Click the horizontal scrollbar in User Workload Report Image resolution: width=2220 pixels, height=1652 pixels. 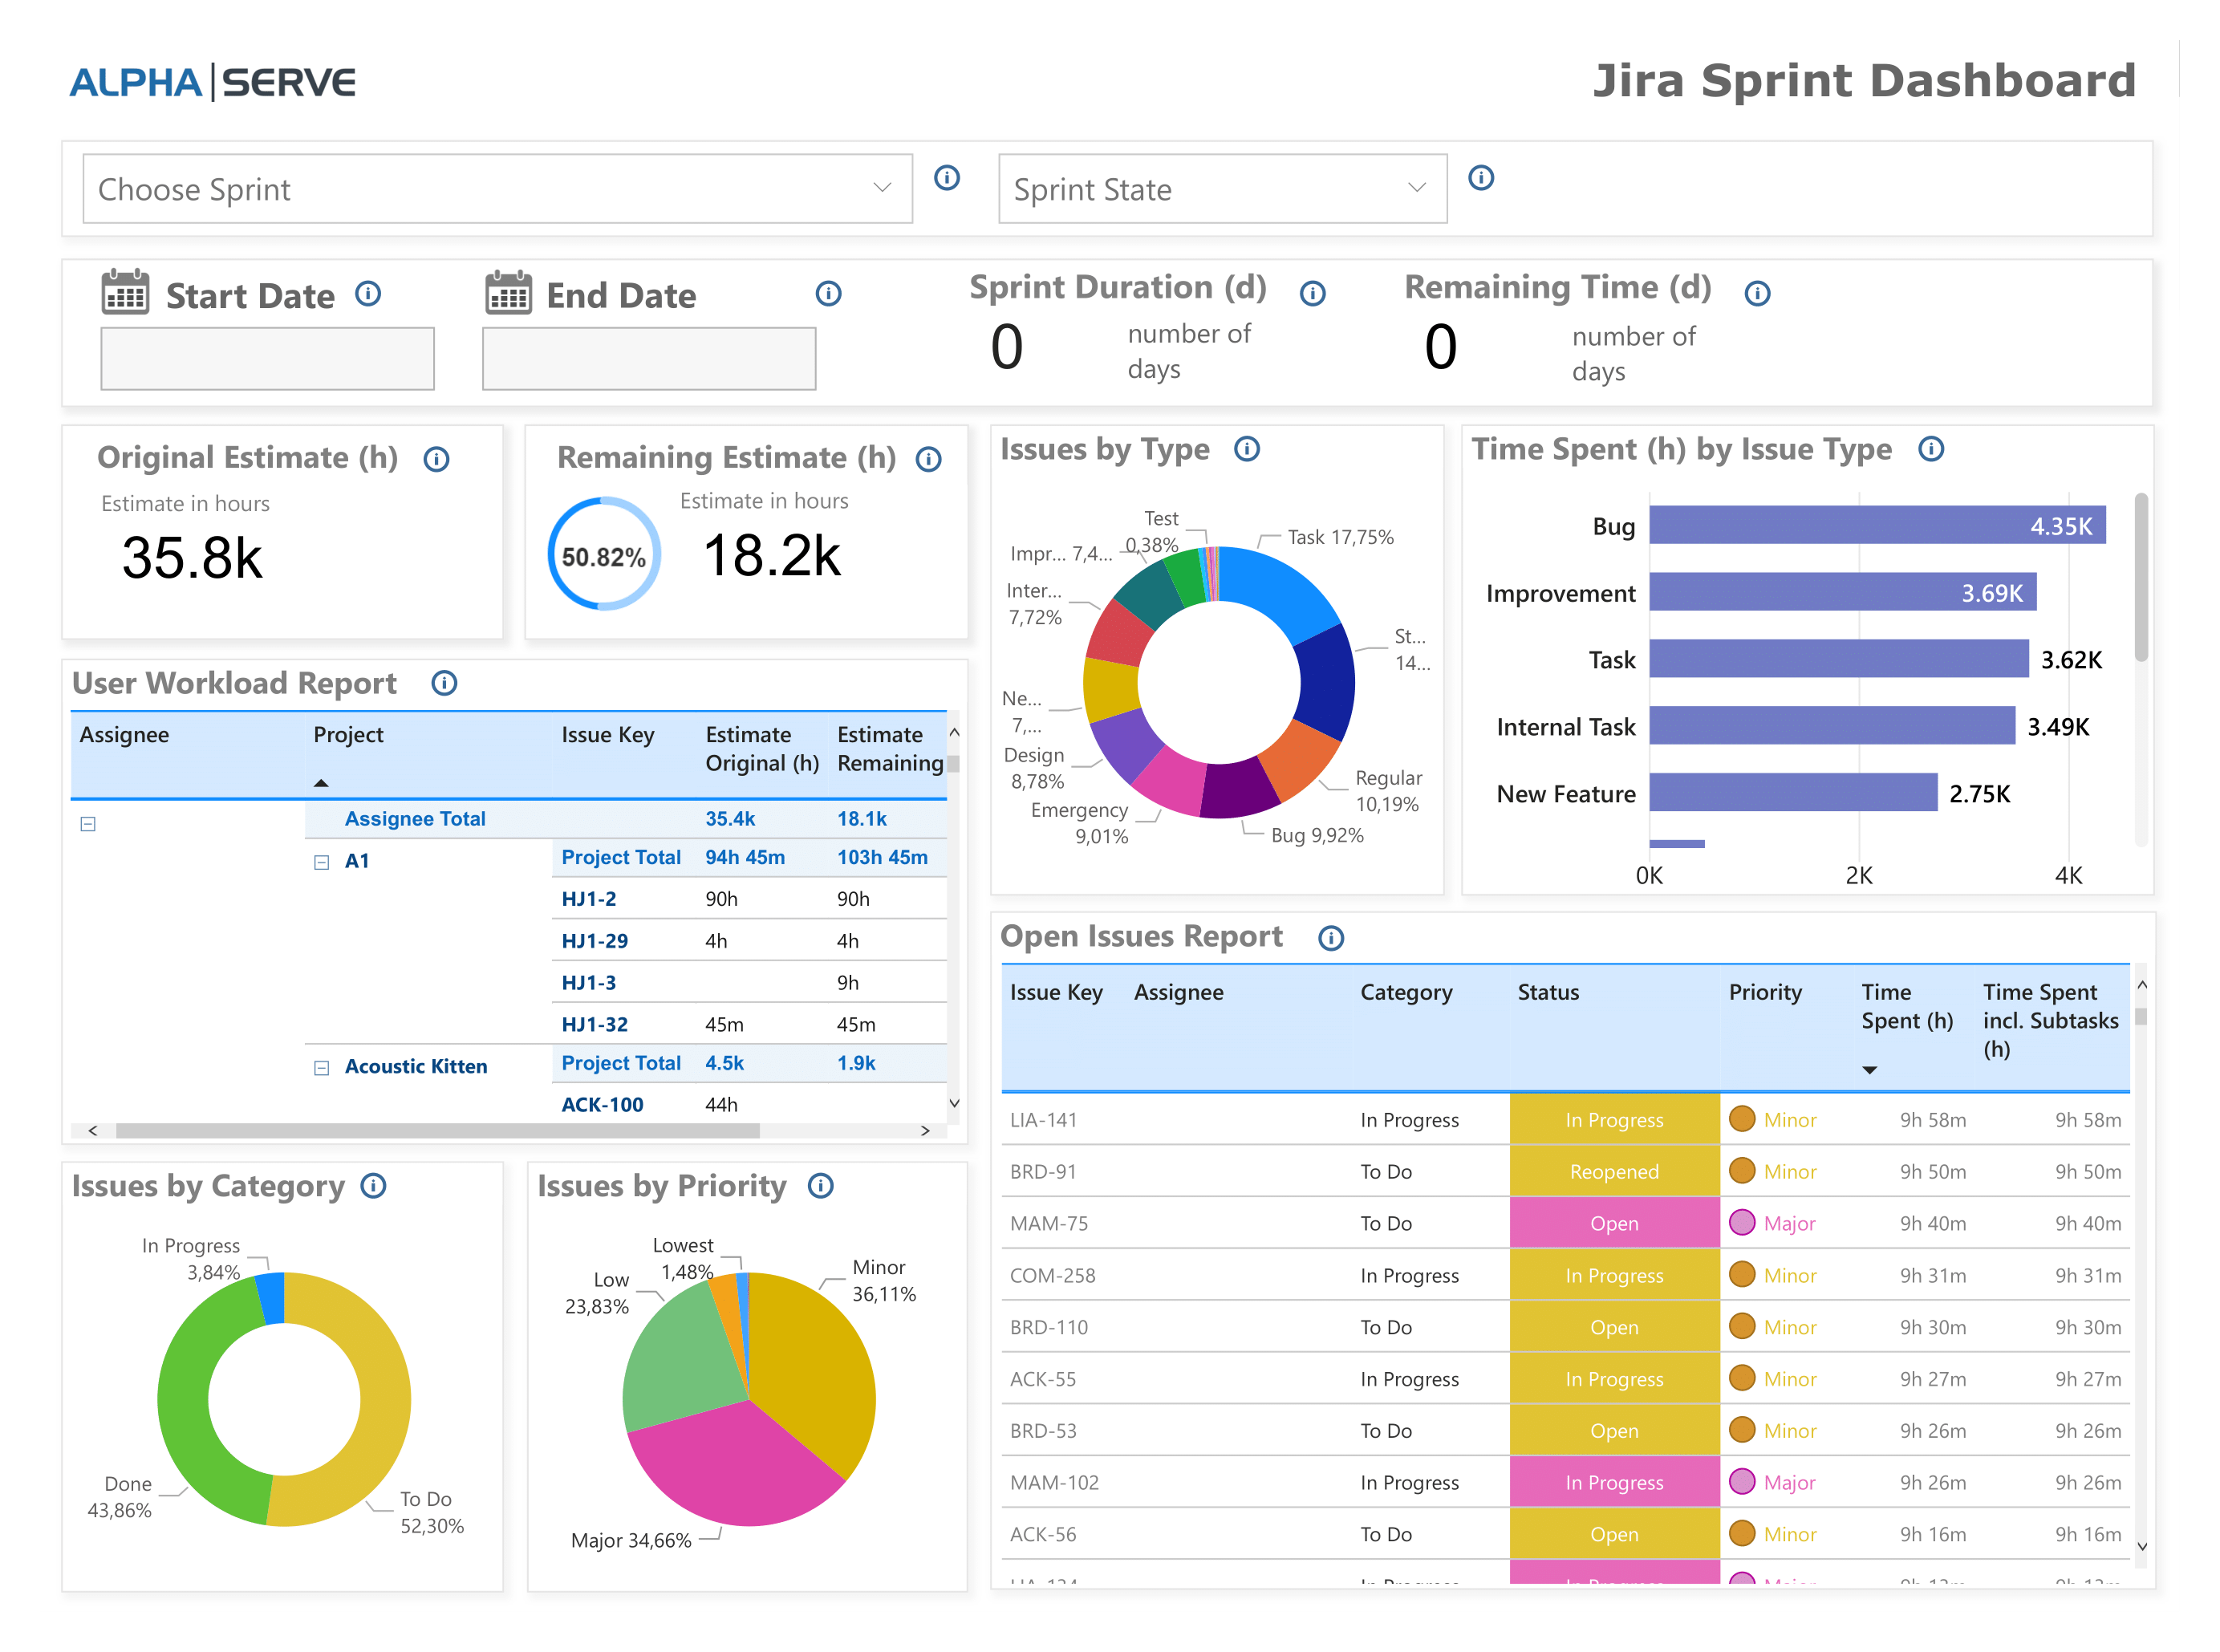point(435,1131)
